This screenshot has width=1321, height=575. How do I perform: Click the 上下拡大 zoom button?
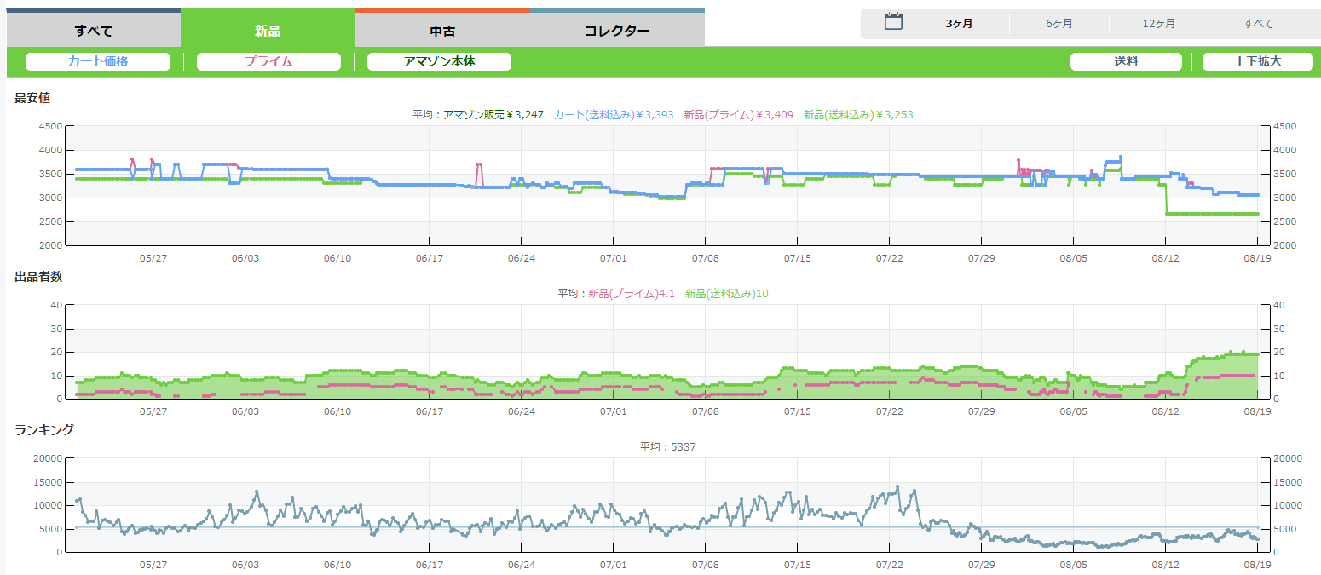pyautogui.click(x=1258, y=61)
